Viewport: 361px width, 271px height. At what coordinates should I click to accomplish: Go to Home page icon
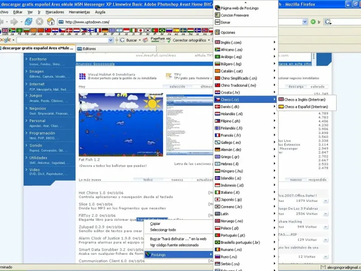pyautogui.click(x=51, y=22)
